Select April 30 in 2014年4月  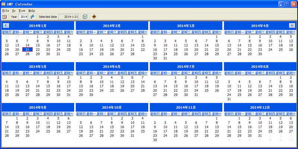point(260,54)
